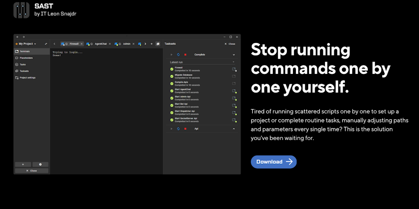Open Project settings in the sidebar
This screenshot has height=209, width=419.
point(32,78)
